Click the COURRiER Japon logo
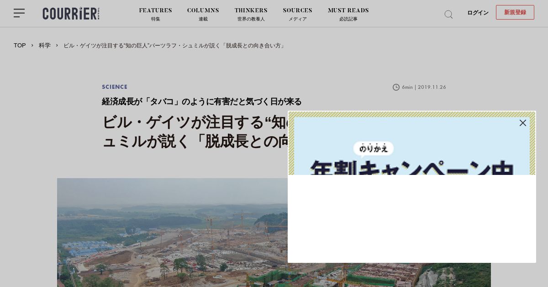The width and height of the screenshot is (548, 287). pos(71,13)
